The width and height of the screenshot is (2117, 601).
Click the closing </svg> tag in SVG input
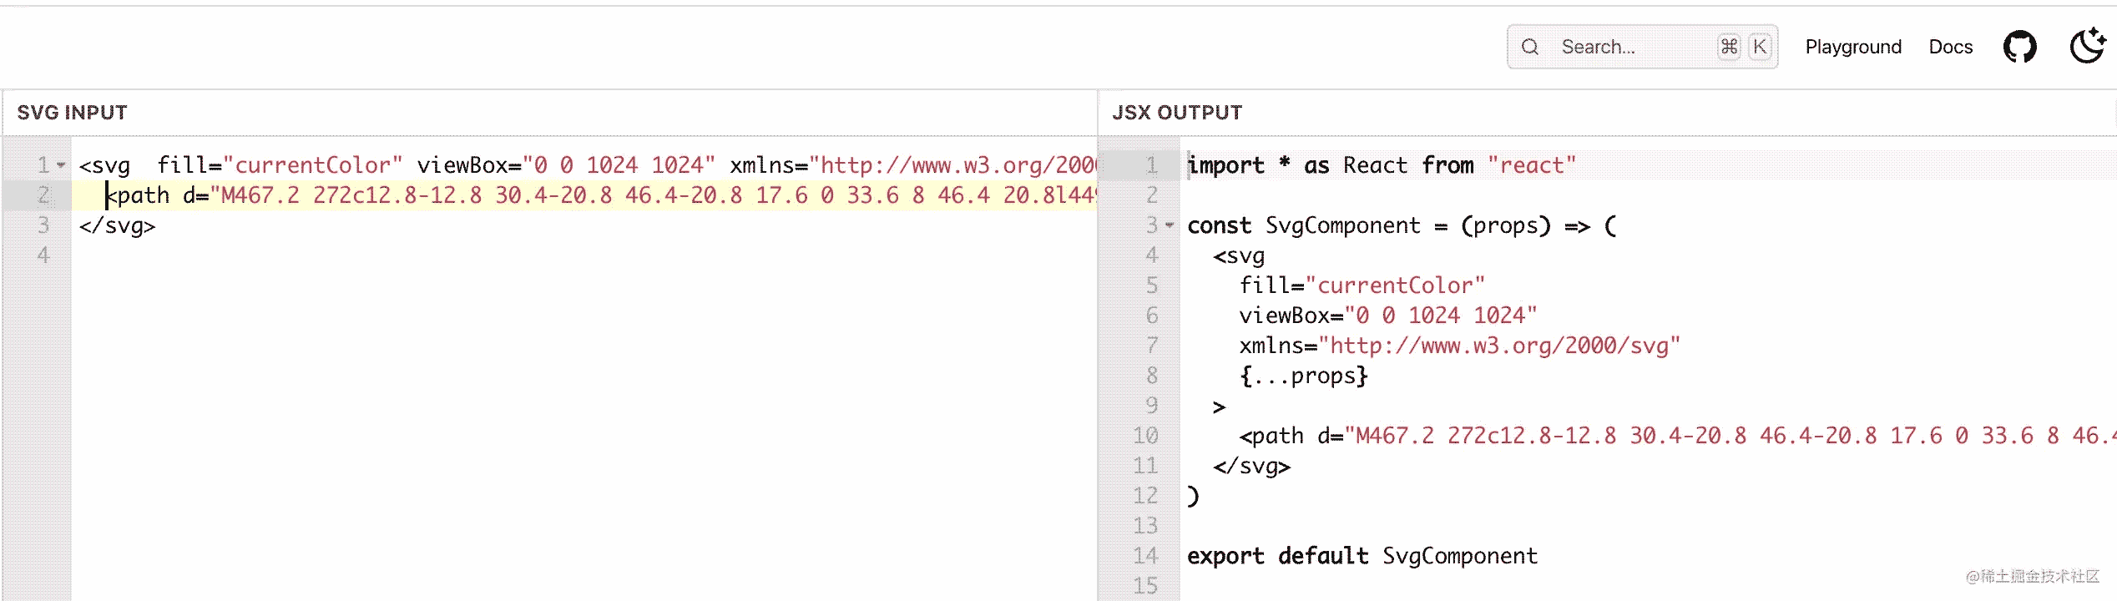[x=118, y=225]
